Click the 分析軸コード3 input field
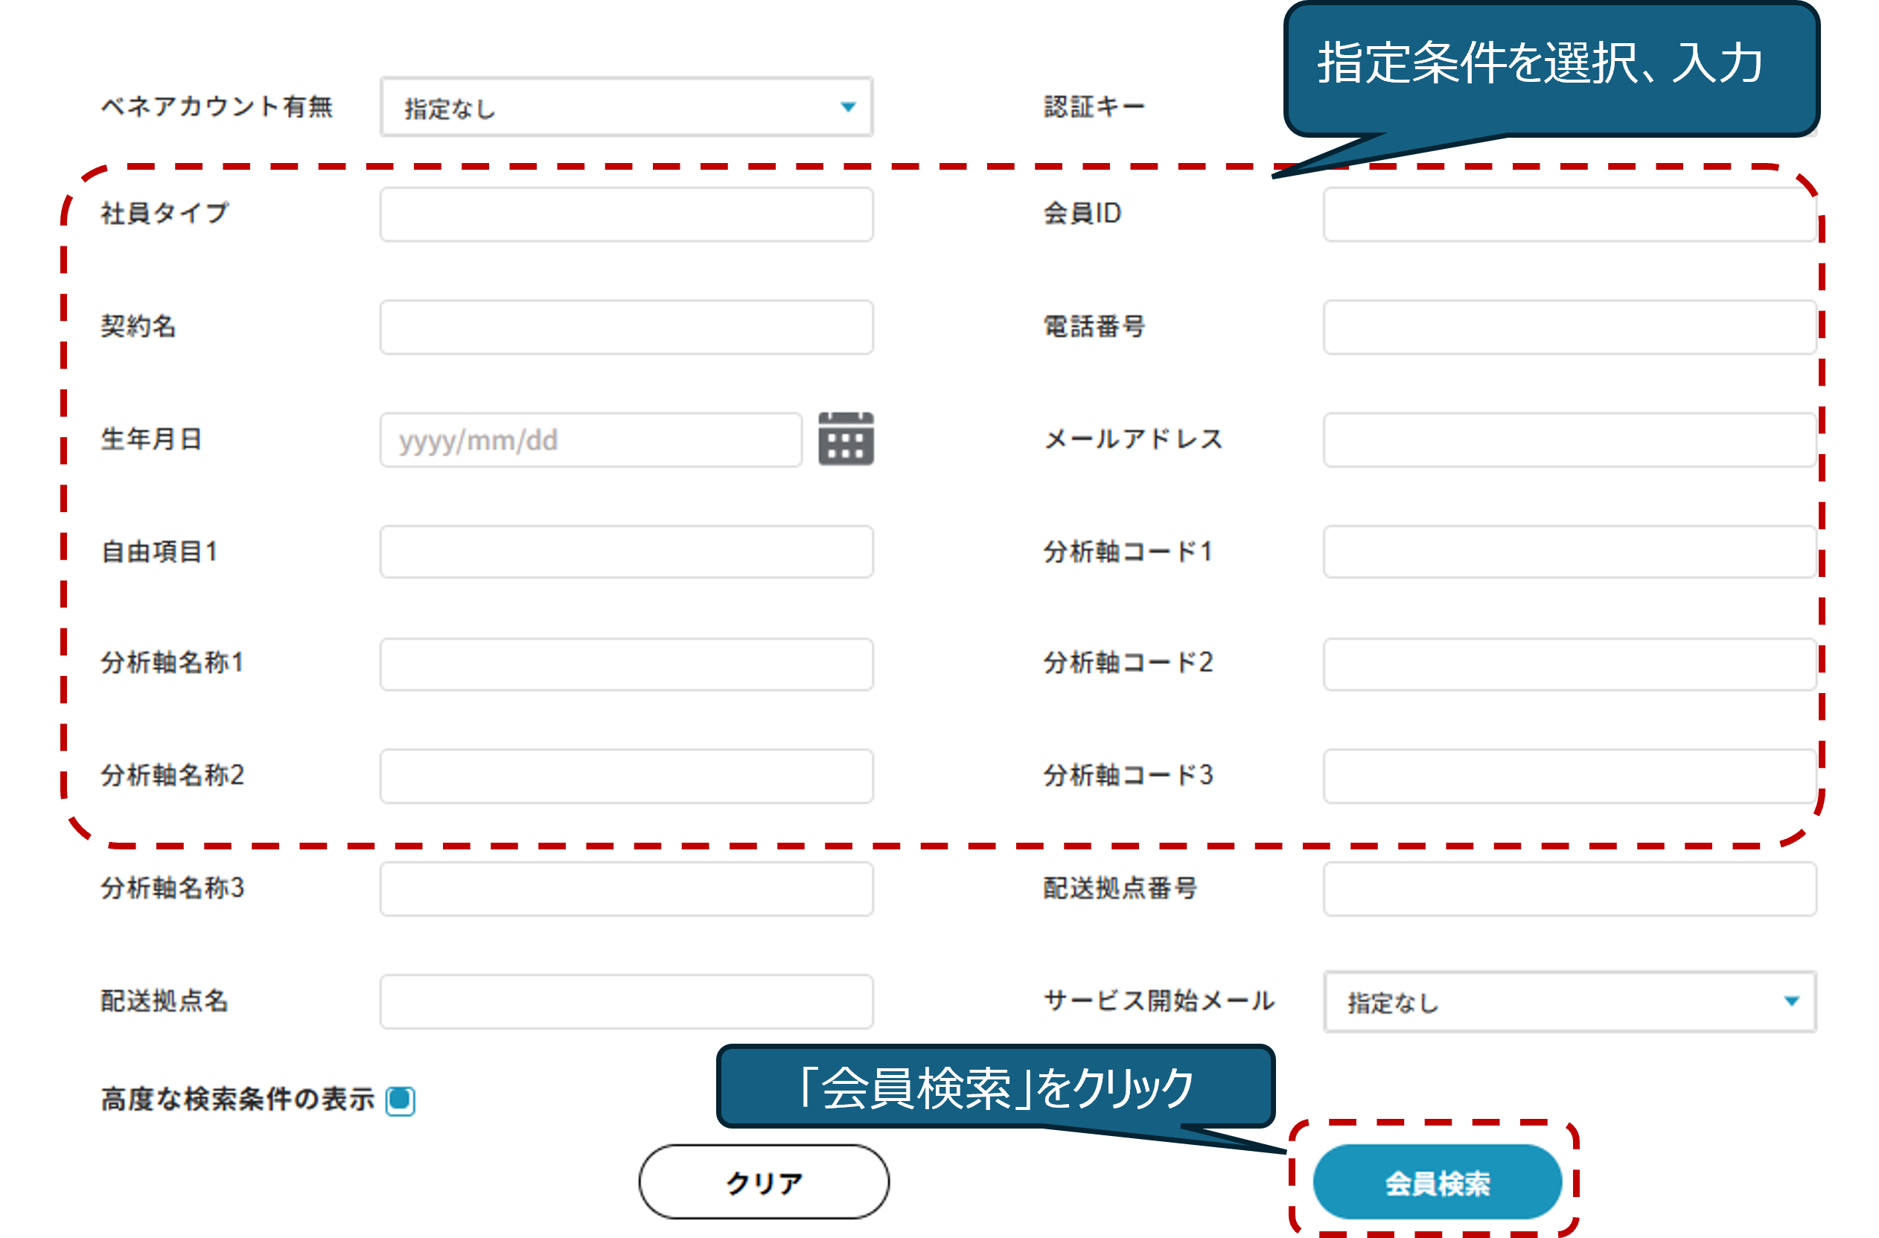The image size is (1879, 1238). tap(1569, 776)
